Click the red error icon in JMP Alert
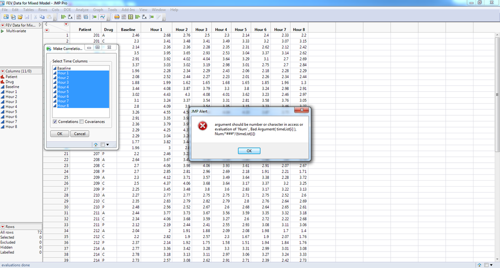The height and width of the screenshot is (268, 500). tap(203, 126)
